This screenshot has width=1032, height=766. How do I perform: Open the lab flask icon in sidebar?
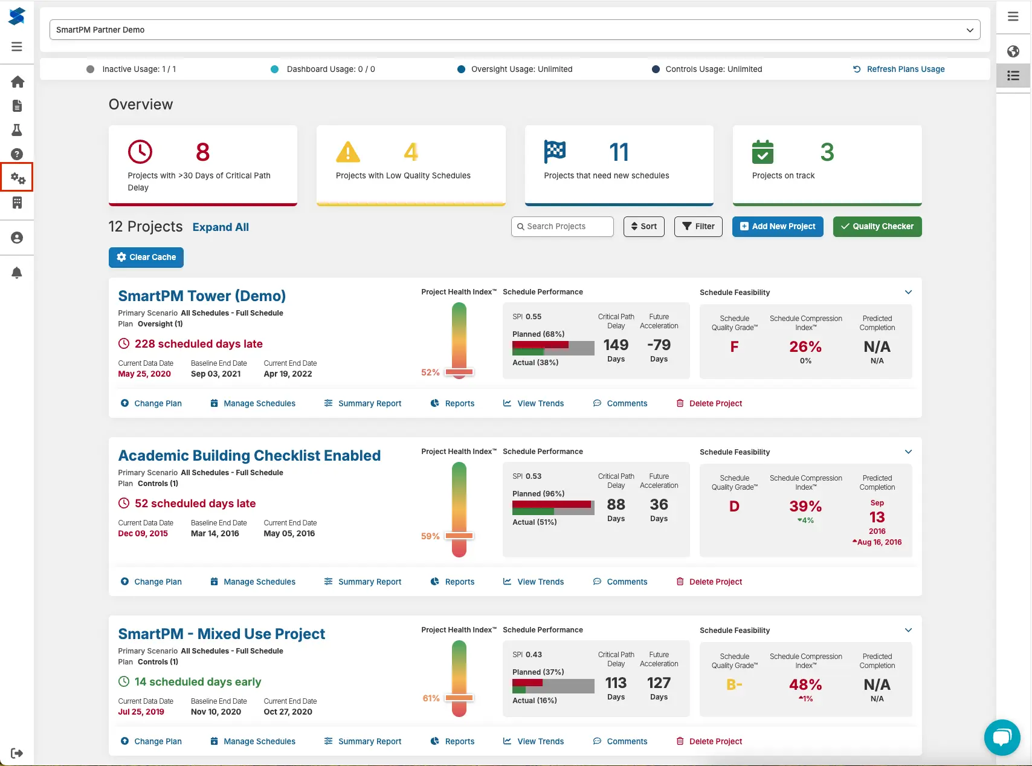tap(17, 130)
